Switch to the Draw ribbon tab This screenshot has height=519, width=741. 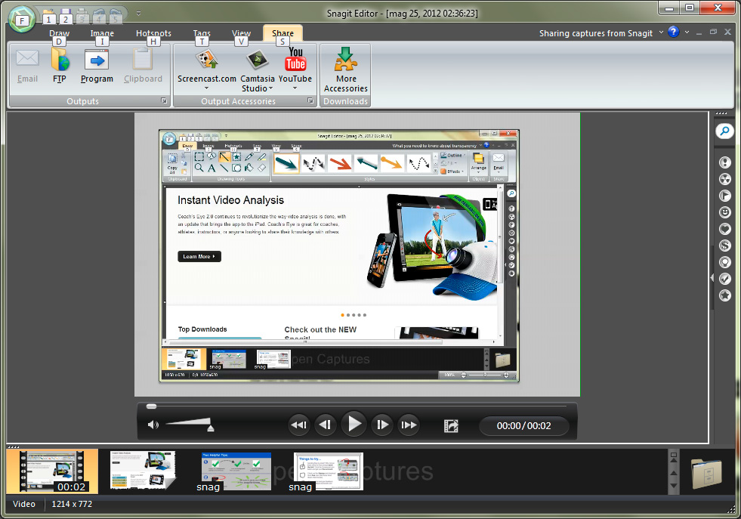point(59,33)
